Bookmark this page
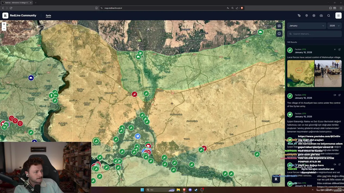Viewport: 344px width, 193px height. pos(96,8)
